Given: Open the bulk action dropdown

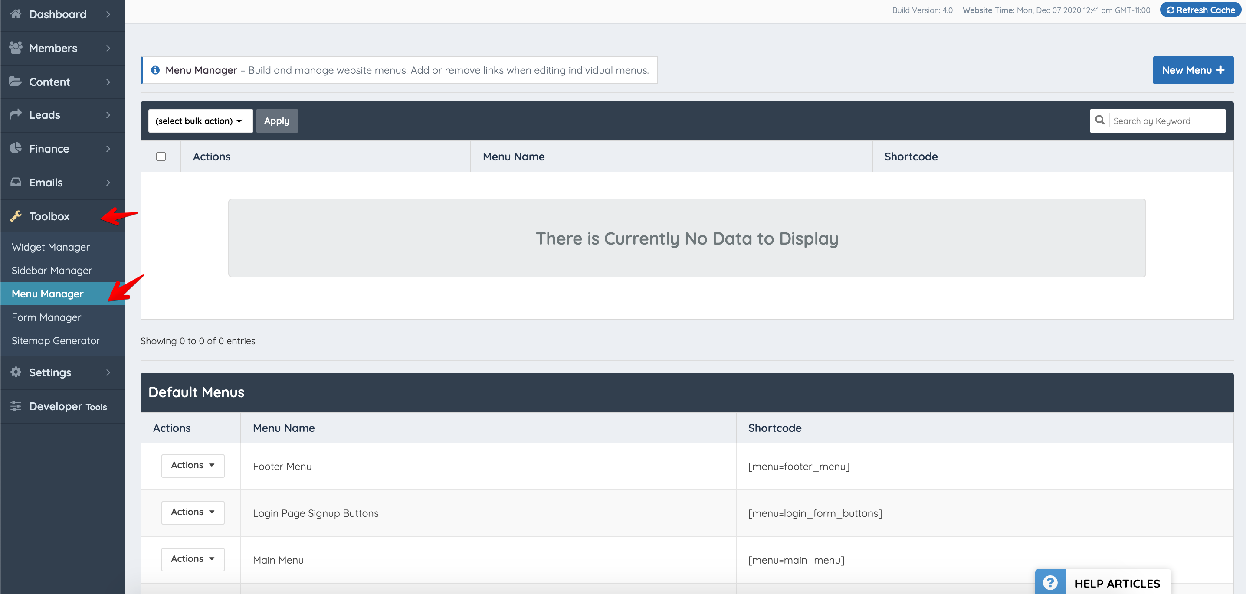Looking at the screenshot, I should point(200,121).
